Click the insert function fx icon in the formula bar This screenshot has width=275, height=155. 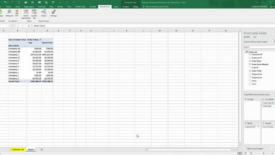tap(29, 26)
